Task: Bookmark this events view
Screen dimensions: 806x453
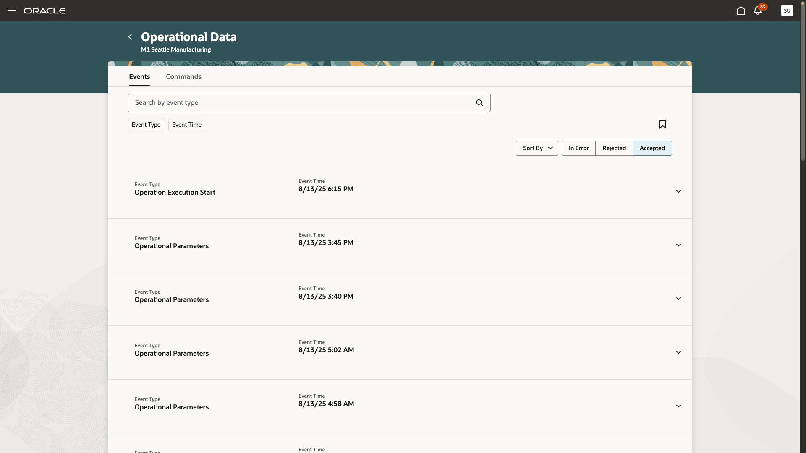Action: [663, 125]
